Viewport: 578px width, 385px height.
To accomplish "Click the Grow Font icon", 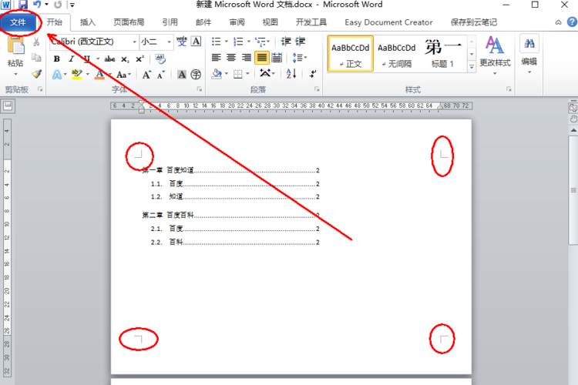I will (146, 75).
